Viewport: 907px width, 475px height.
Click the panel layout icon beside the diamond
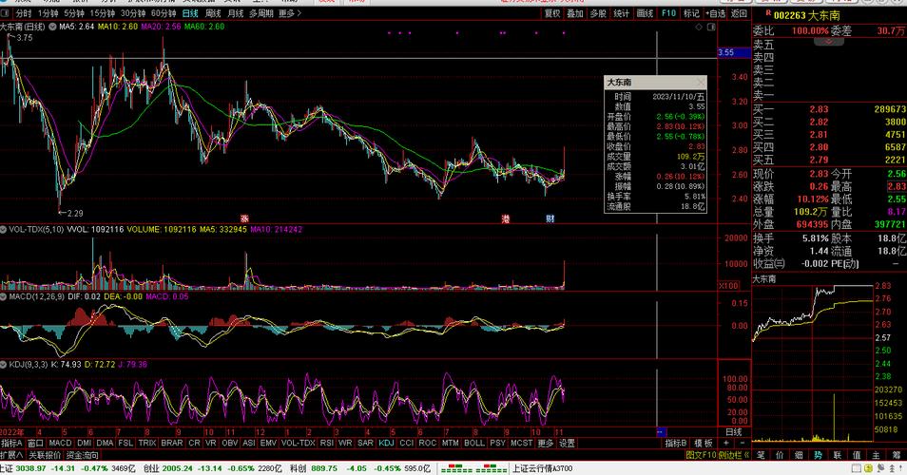[711, 28]
